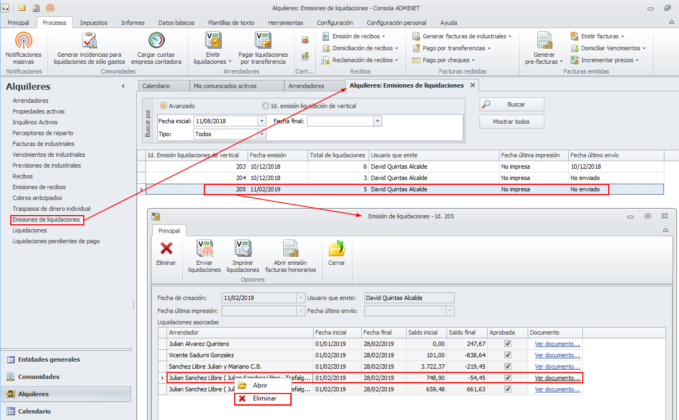Click the Cerrar folder icon

click(x=336, y=249)
